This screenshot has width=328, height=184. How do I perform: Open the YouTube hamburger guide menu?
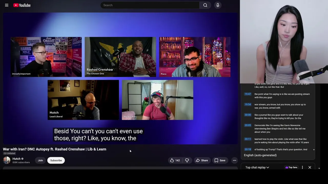(x=7, y=5)
